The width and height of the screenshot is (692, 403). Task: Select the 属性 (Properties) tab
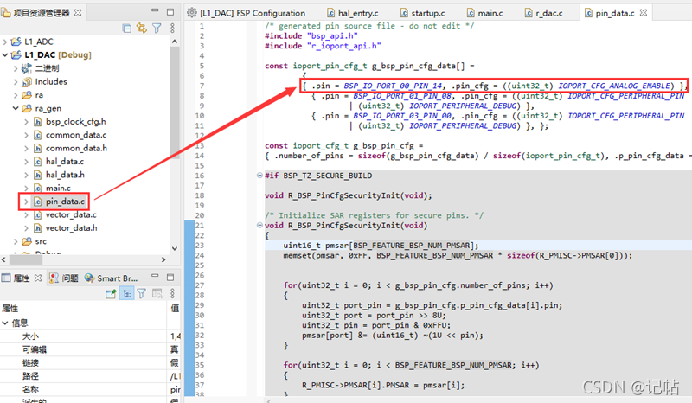coord(21,278)
